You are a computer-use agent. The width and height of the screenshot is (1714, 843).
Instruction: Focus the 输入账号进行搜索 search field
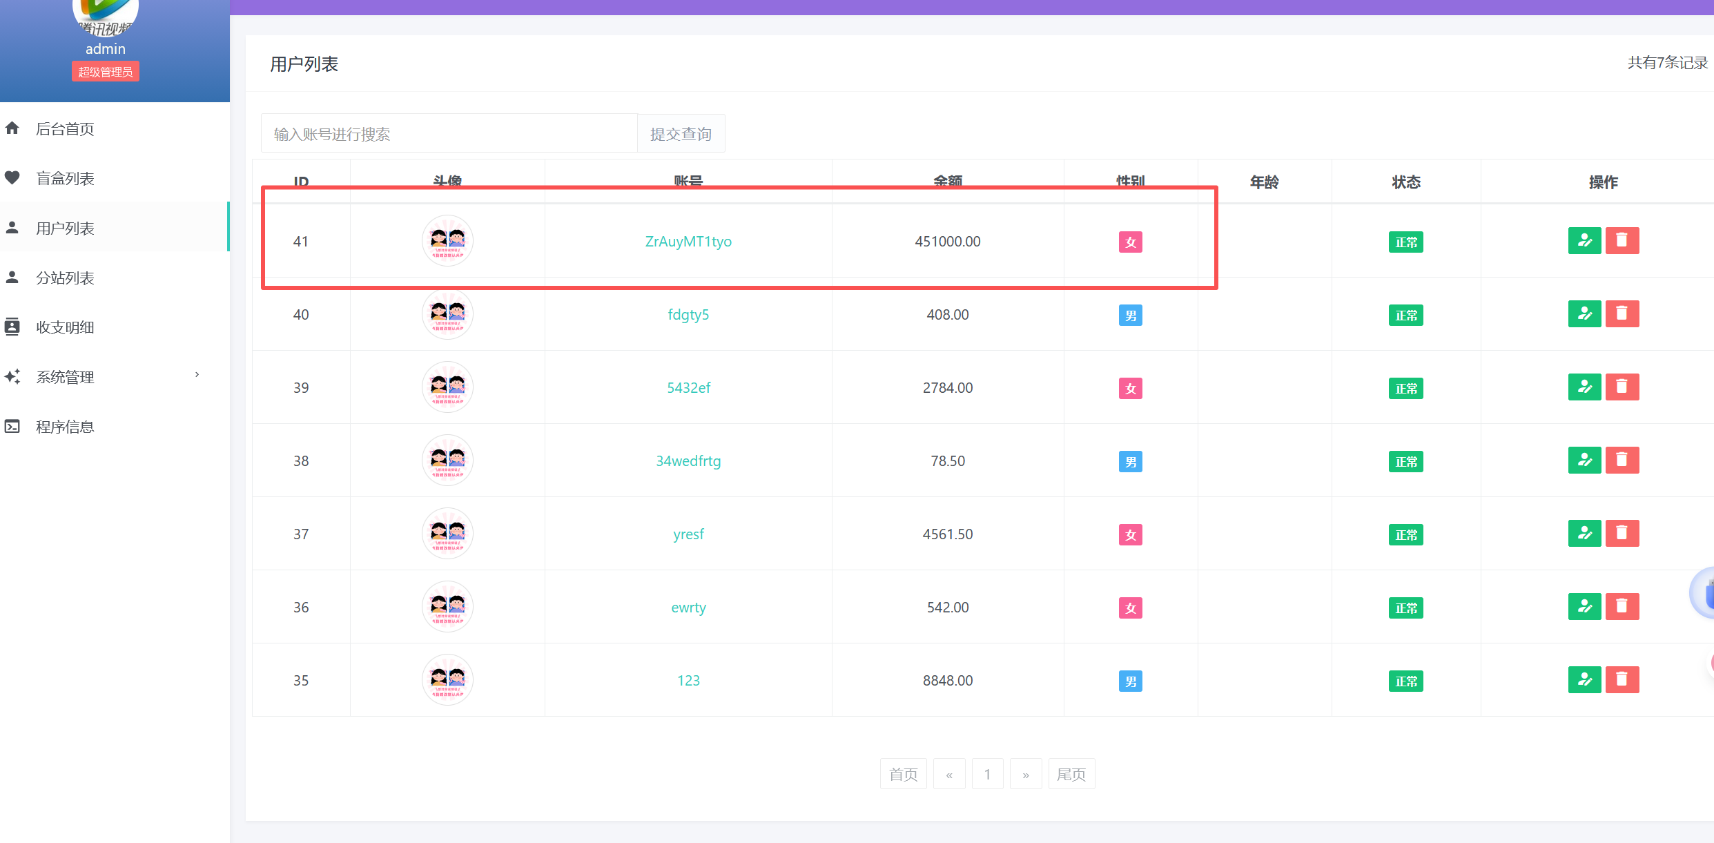449,134
